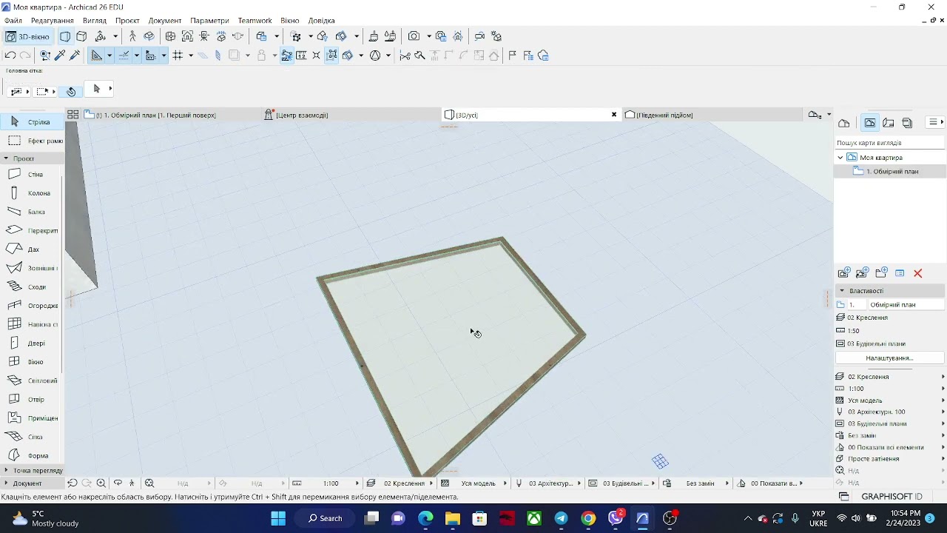Image resolution: width=947 pixels, height=533 pixels.
Task: Select the Навісна стіна curtain wall tool
Action: point(33,324)
